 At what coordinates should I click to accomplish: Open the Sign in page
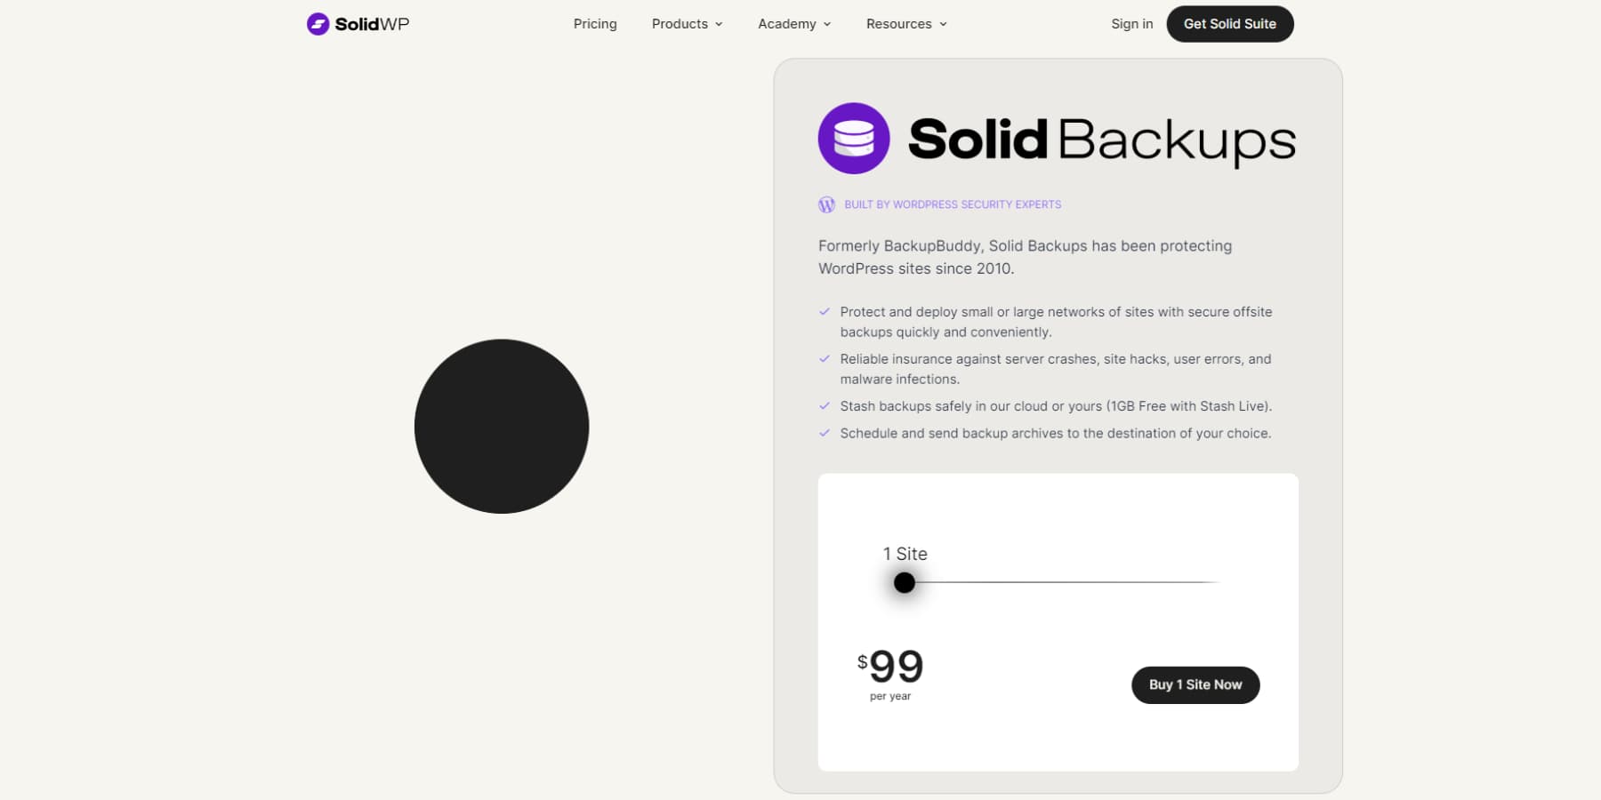[1131, 24]
